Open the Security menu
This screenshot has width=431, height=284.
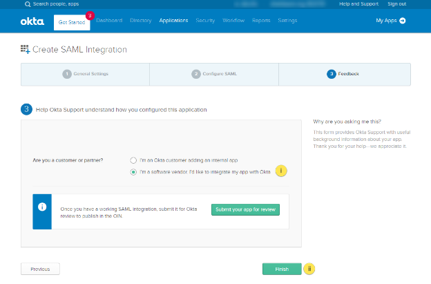click(205, 20)
